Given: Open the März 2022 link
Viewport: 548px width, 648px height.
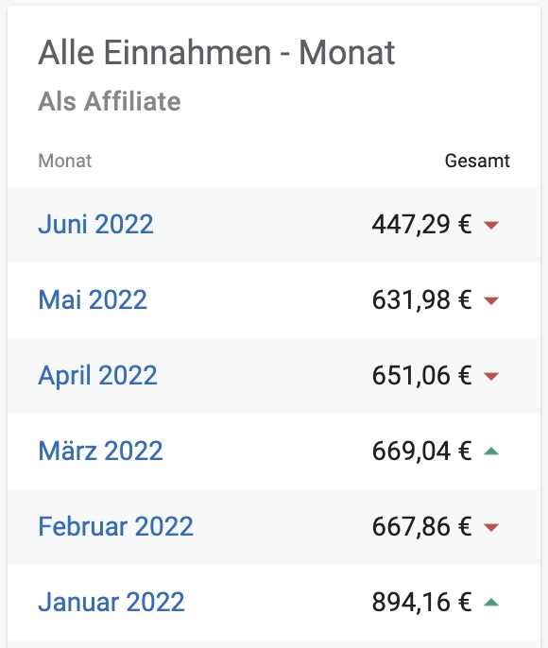Looking at the screenshot, I should [x=100, y=451].
